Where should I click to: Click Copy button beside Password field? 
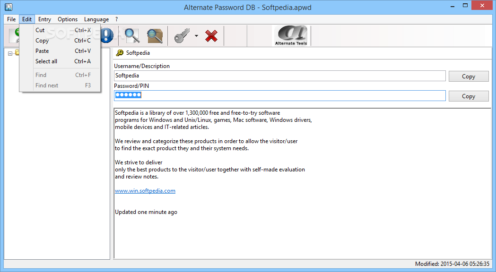(x=469, y=96)
